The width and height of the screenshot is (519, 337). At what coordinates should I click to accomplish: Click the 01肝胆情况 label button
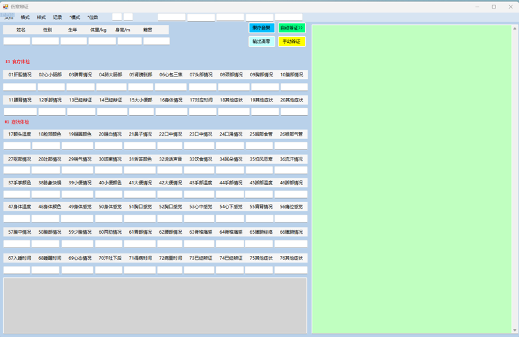tap(20, 75)
